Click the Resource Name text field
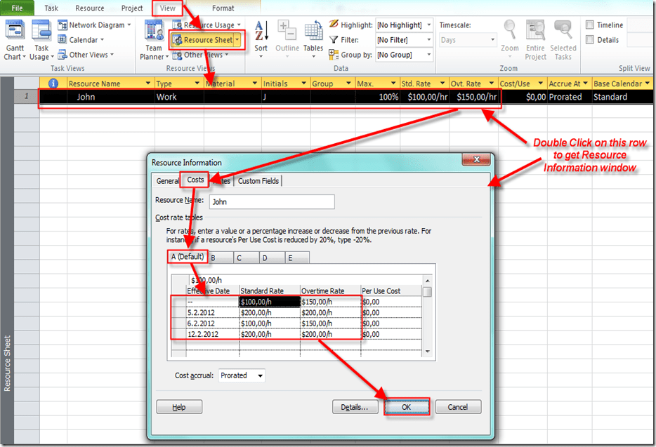The width and height of the screenshot is (656, 447). coord(270,202)
